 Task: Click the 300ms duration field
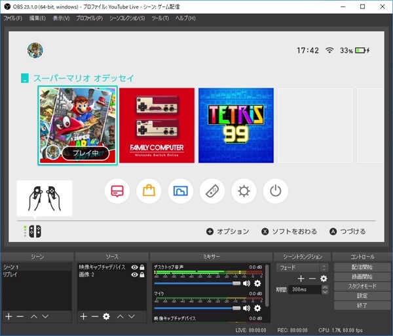[x=305, y=290]
